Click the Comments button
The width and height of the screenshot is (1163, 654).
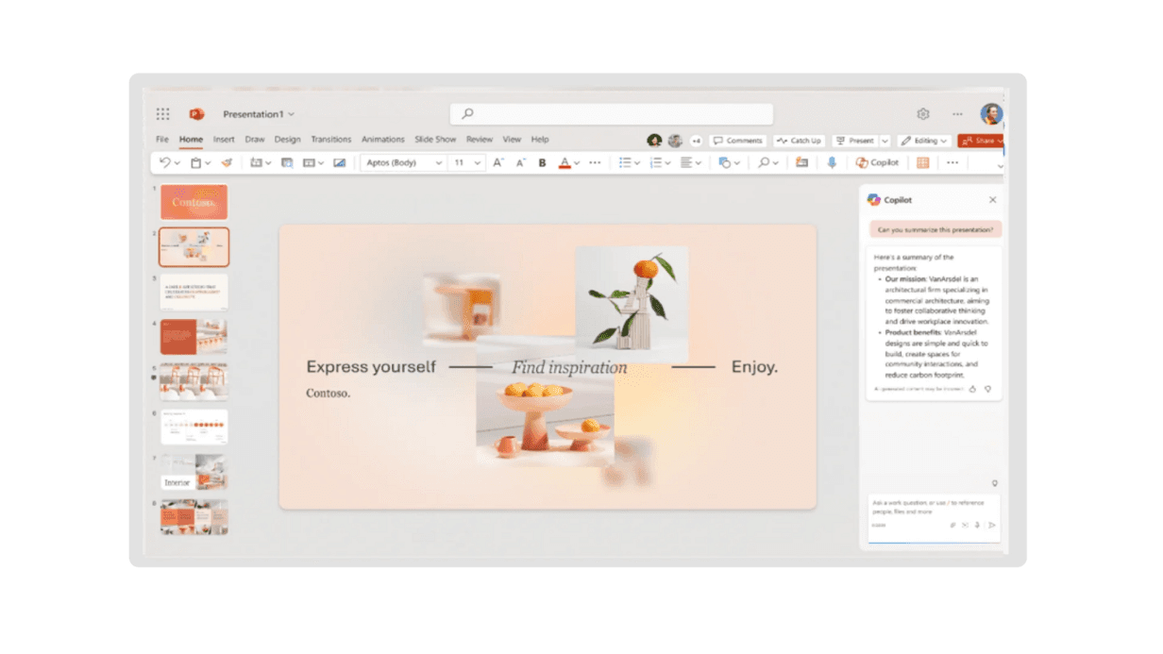737,141
